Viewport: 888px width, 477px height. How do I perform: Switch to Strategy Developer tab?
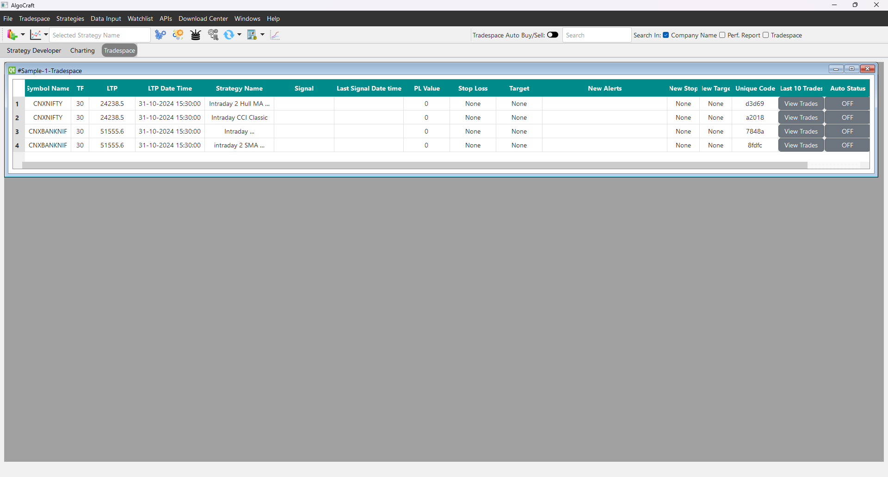pos(34,50)
